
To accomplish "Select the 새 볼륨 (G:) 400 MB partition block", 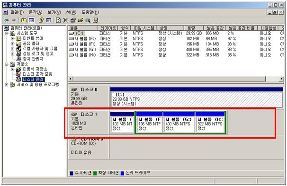I will tap(179, 123).
